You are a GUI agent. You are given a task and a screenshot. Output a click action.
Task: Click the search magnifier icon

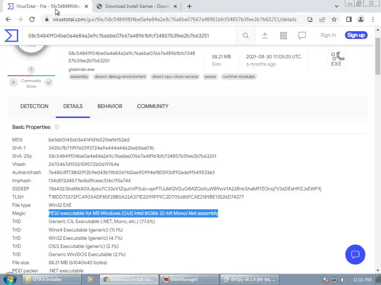(246, 36)
